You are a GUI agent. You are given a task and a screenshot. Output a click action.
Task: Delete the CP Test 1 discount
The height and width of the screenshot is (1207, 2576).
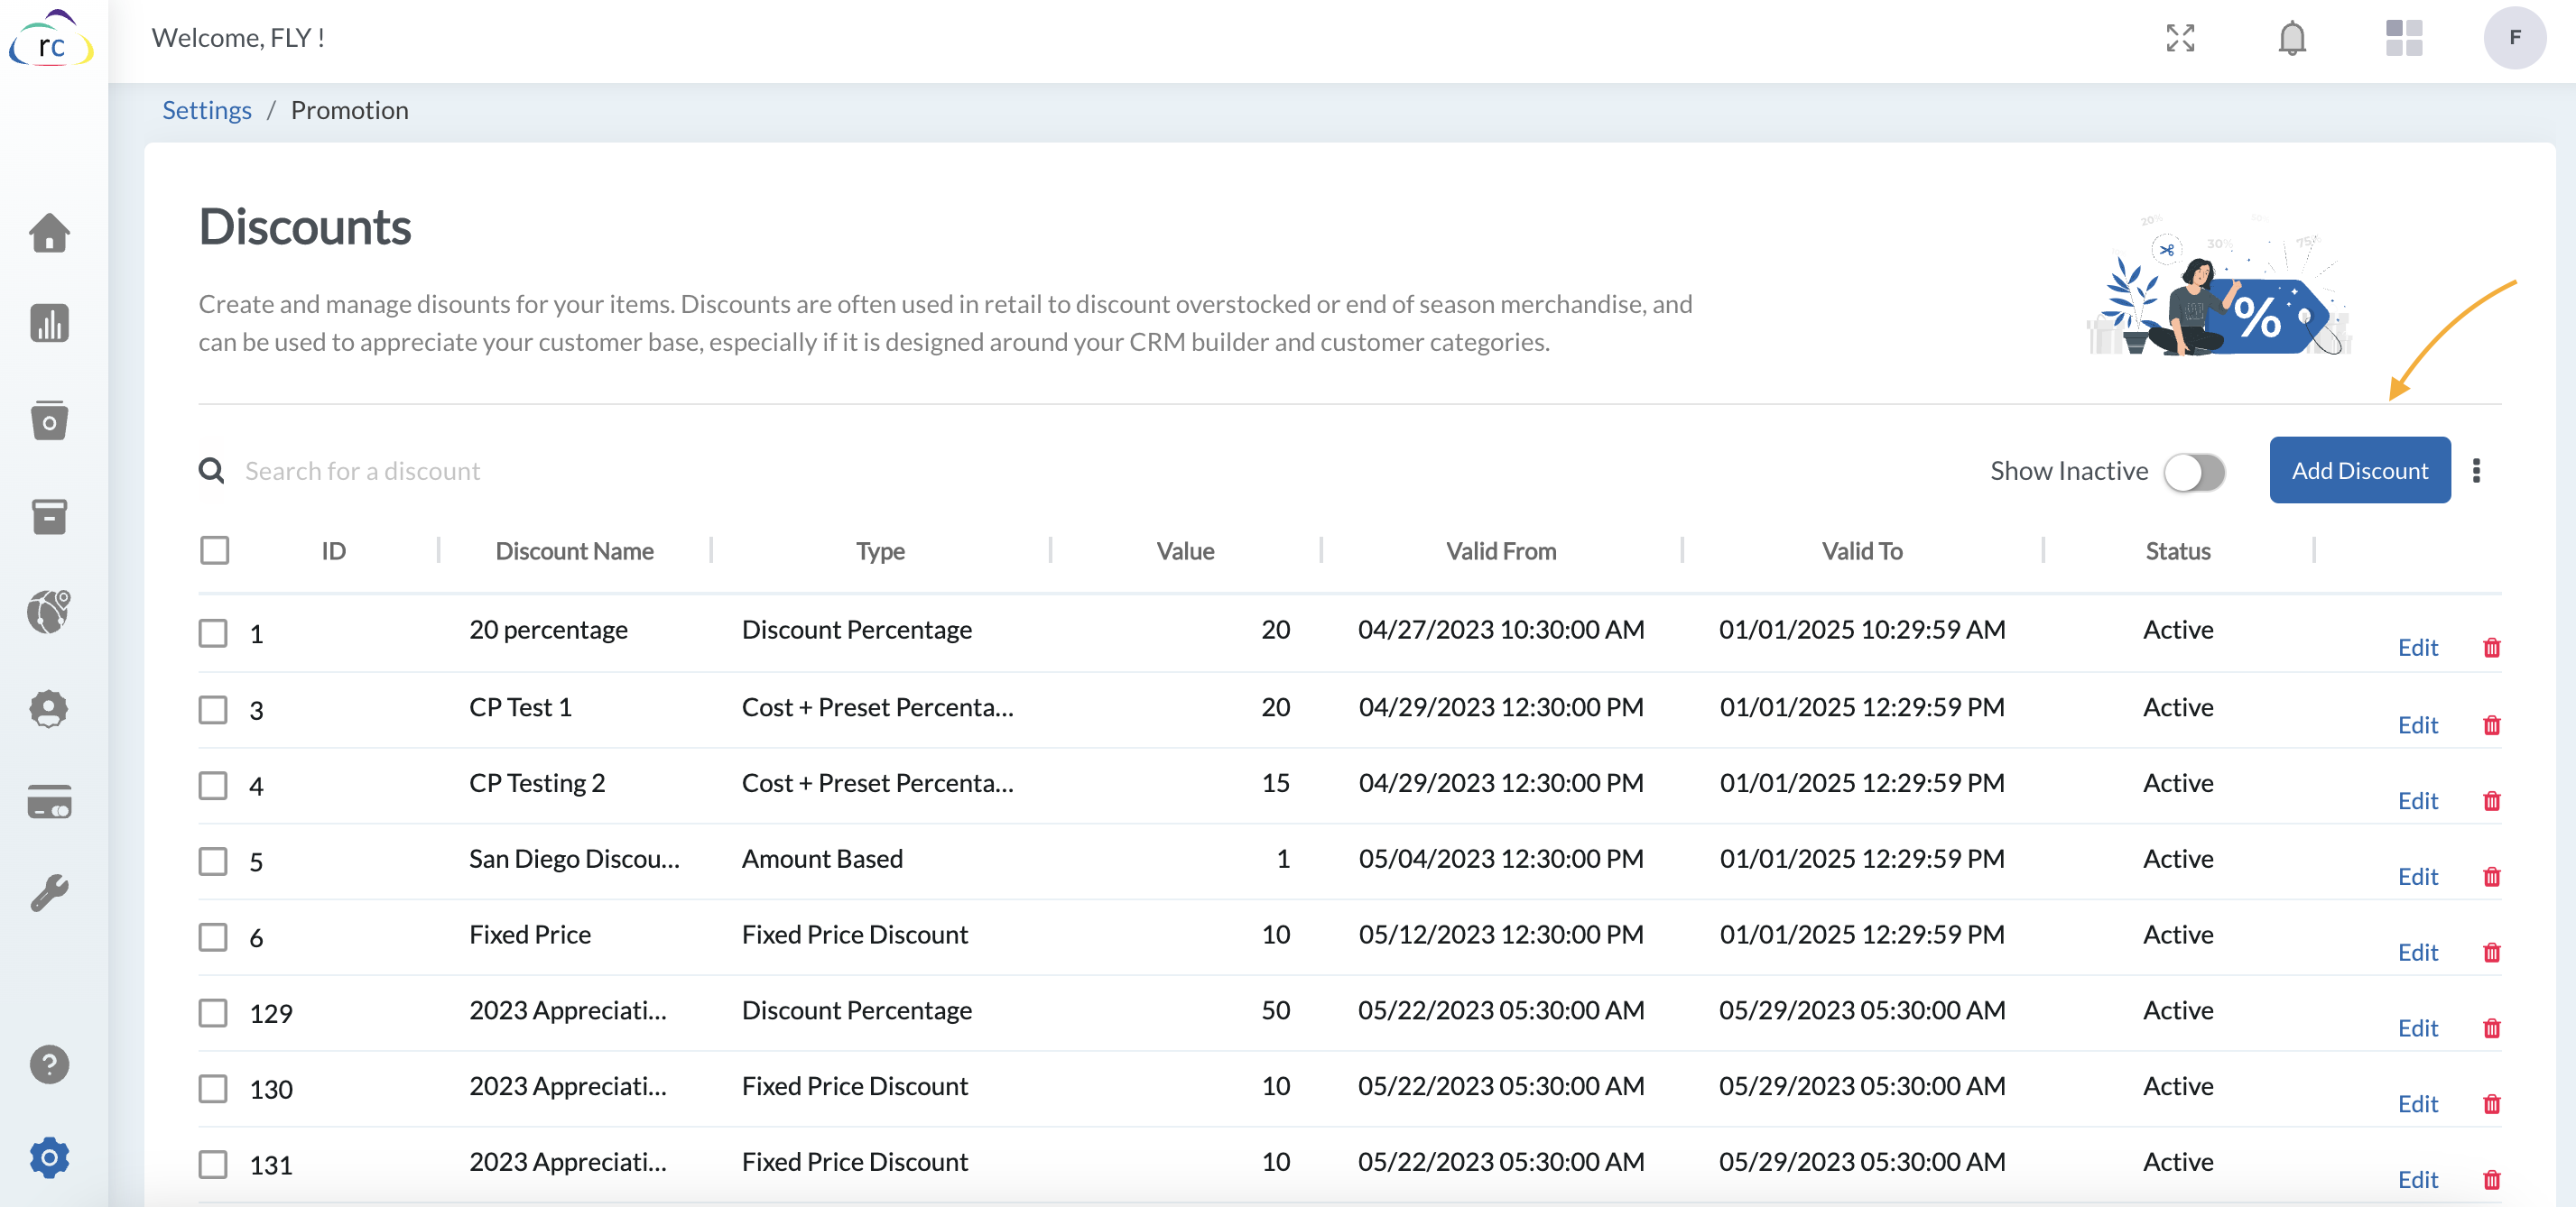point(2491,724)
